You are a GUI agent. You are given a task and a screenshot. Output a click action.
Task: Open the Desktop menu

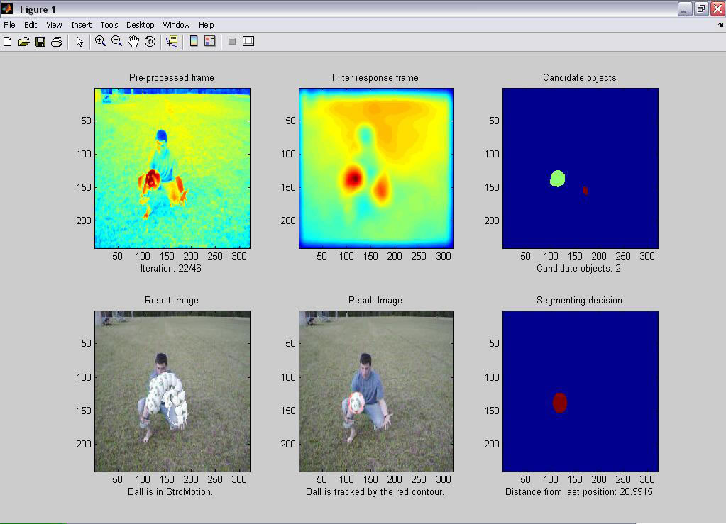[141, 25]
